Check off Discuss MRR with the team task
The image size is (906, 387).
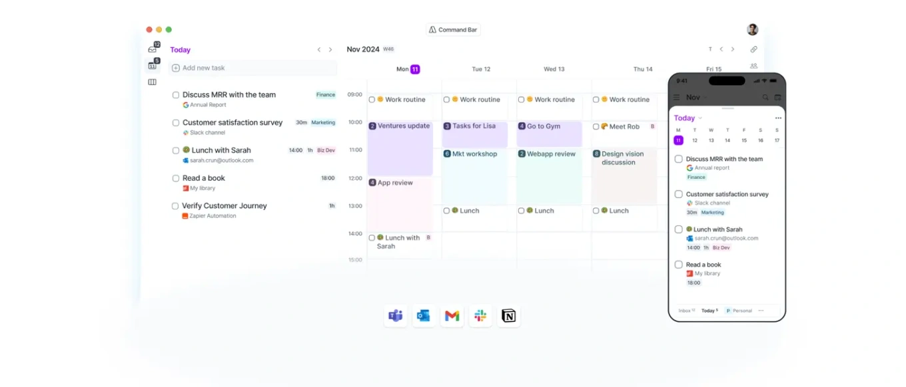[x=176, y=95]
